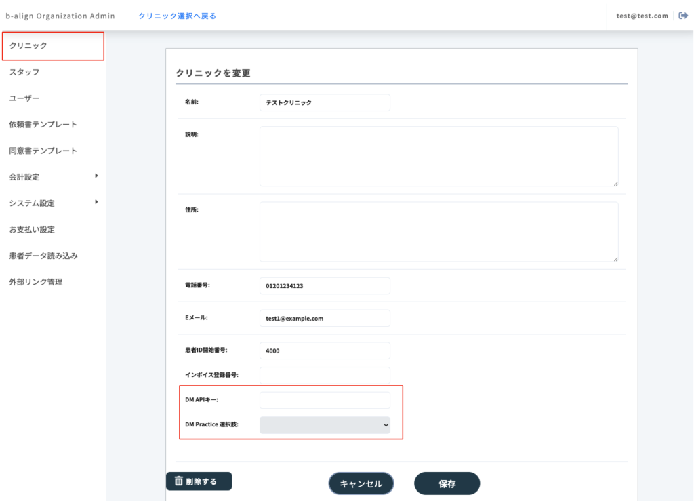The image size is (694, 501).
Task: Click the Eメール input field
Action: coord(325,318)
